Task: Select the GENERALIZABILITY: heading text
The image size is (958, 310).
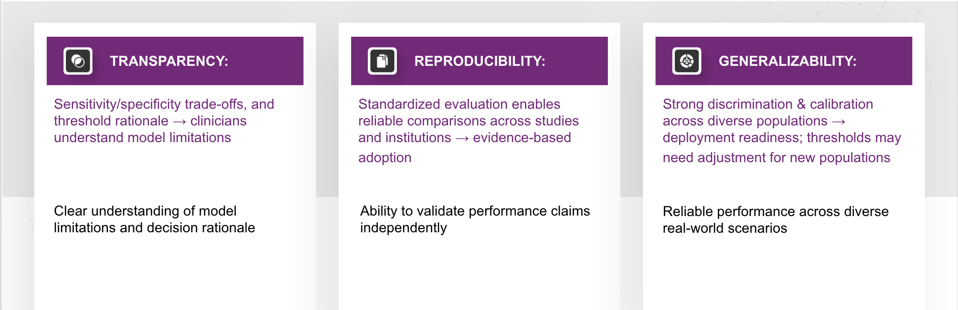Action: (x=788, y=61)
